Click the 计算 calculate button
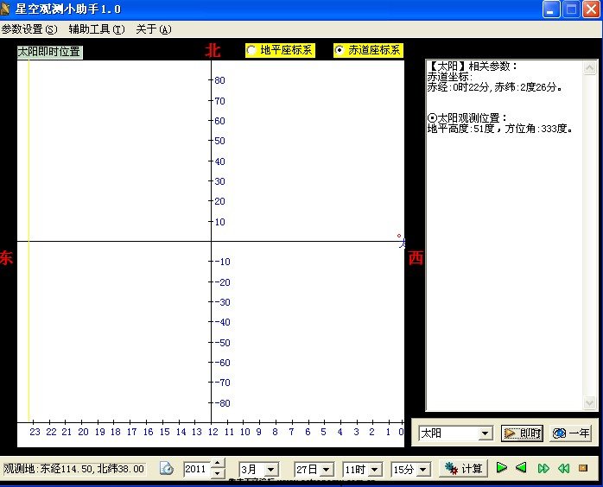This screenshot has width=603, height=487. (463, 469)
